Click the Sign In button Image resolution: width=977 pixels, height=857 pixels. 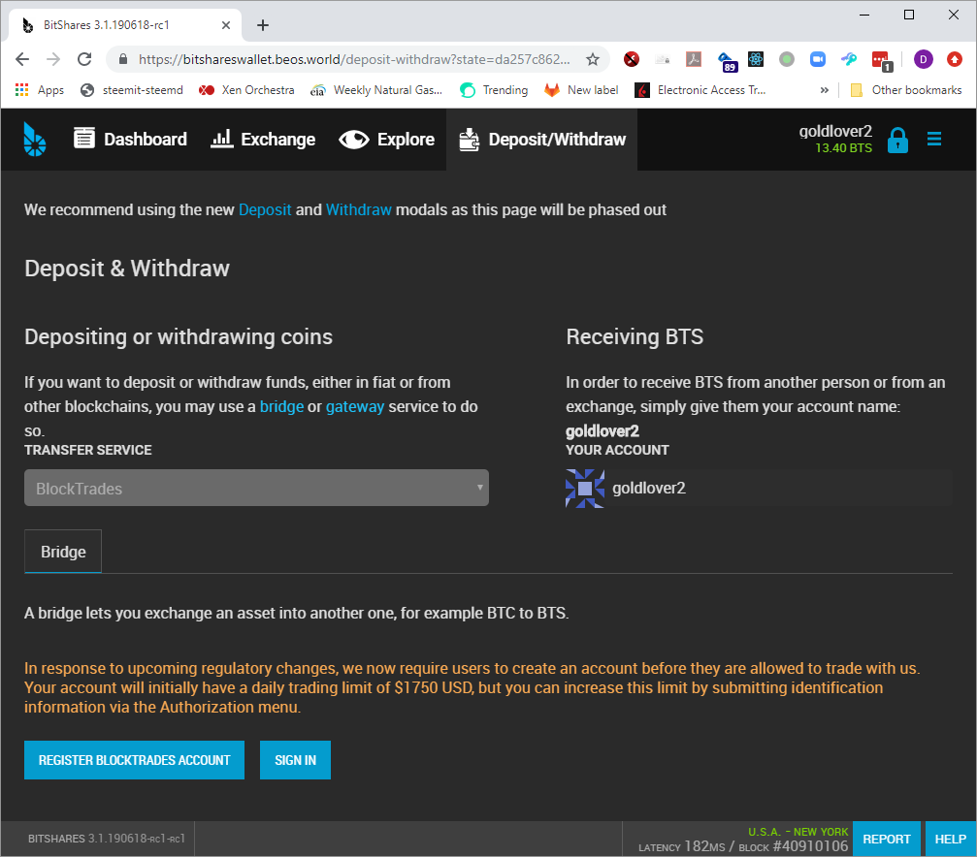[x=295, y=760]
